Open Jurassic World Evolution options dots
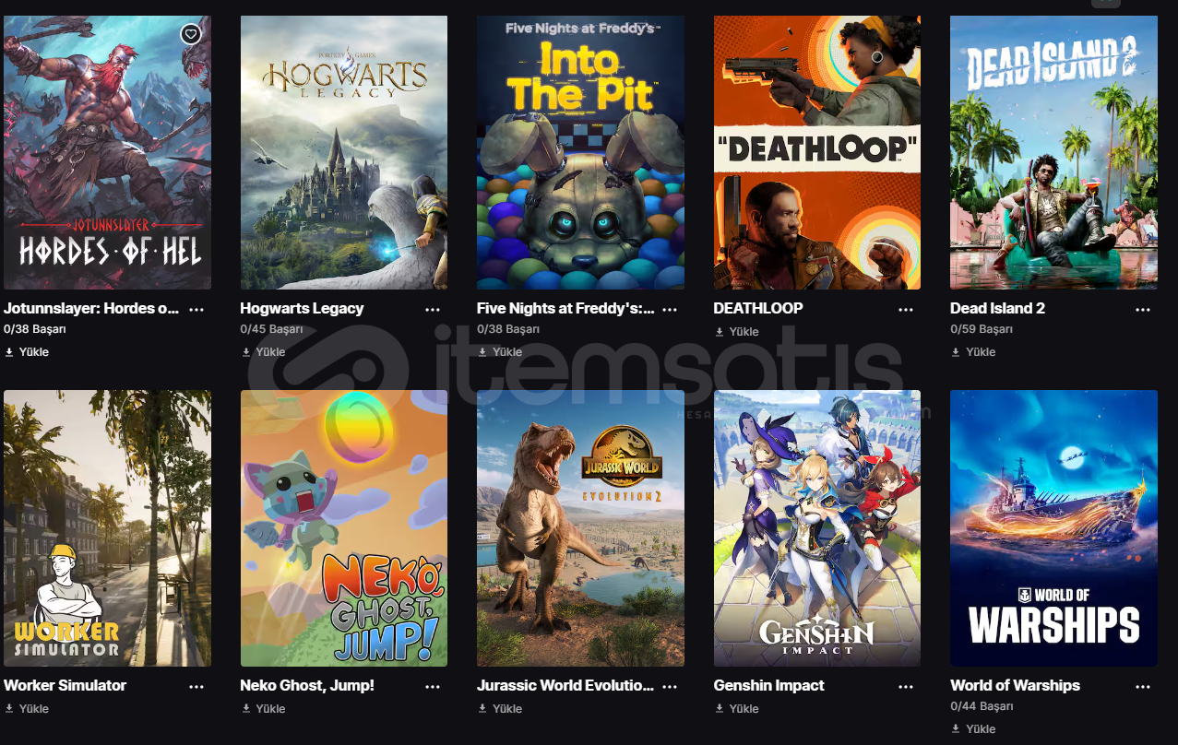This screenshot has width=1178, height=745. 670,687
